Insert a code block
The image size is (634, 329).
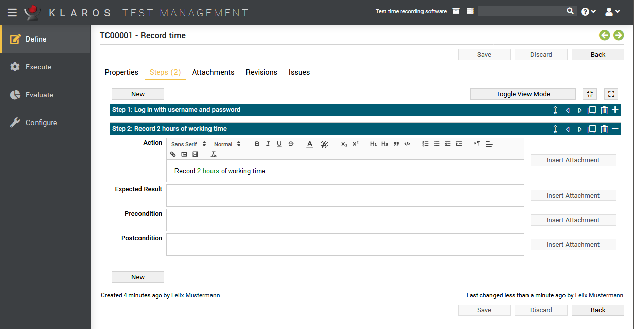[x=407, y=144]
